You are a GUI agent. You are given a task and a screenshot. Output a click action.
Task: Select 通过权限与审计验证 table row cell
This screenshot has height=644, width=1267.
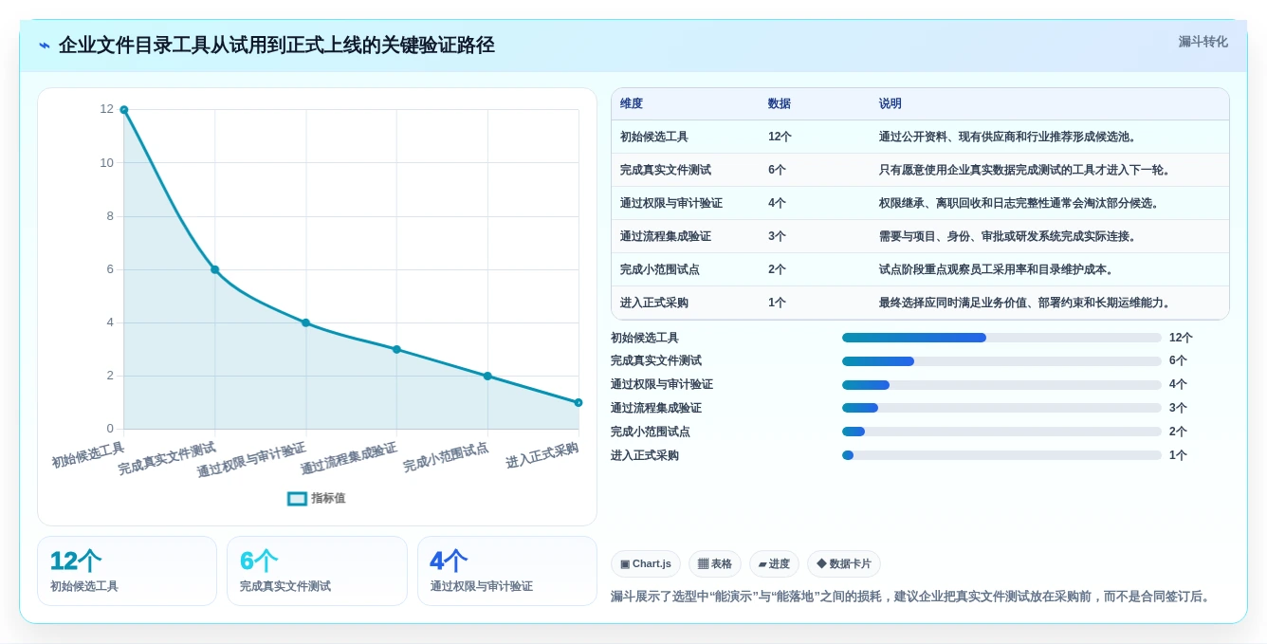pos(671,203)
